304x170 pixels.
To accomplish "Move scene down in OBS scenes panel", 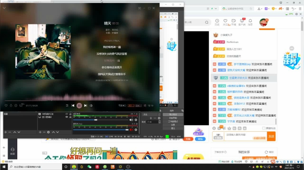I will pos(19,132).
